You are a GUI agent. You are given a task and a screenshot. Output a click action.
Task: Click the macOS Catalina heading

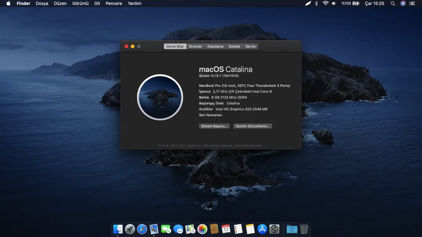[x=226, y=69]
